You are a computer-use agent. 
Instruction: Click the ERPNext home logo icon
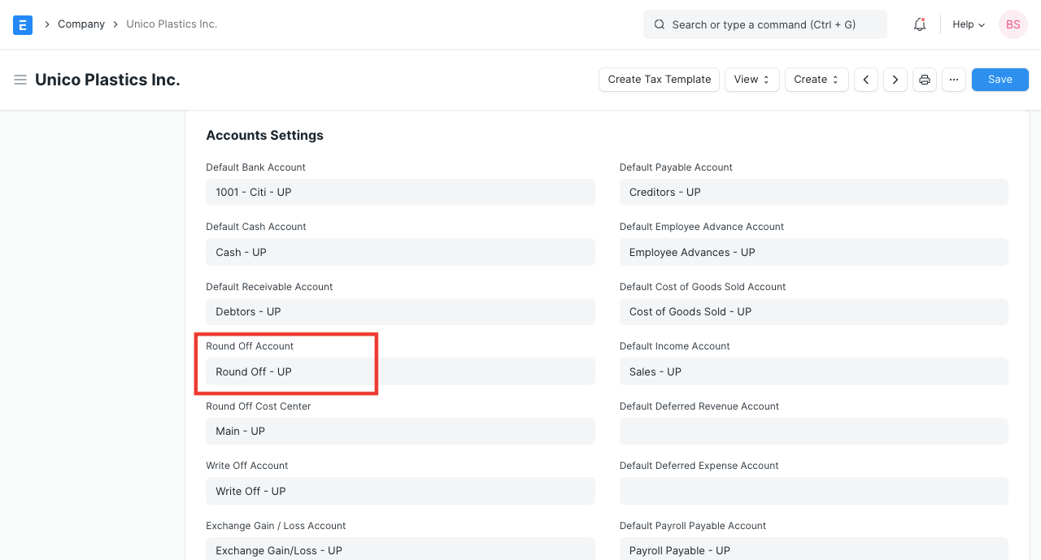click(x=23, y=24)
